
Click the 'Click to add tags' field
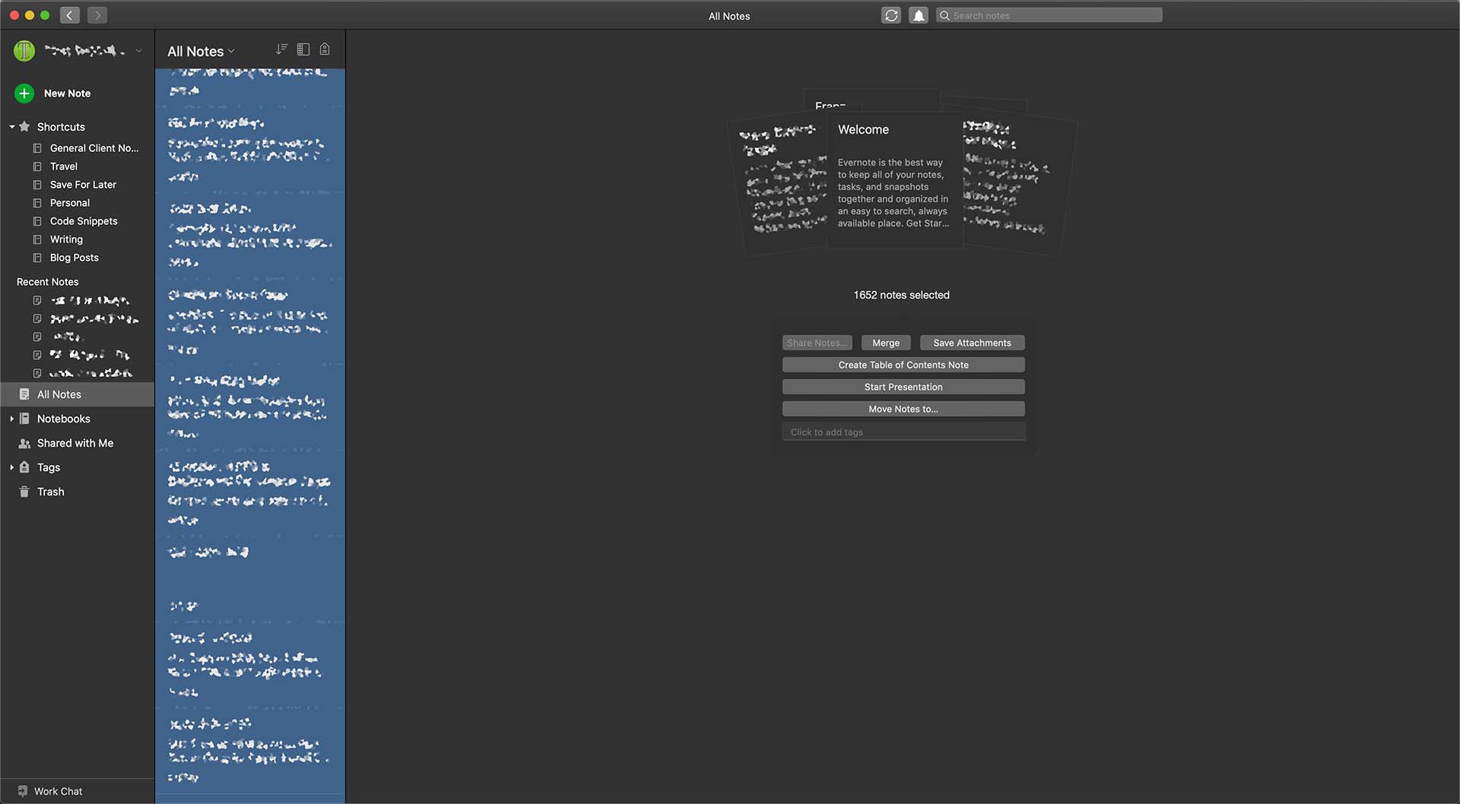pos(903,432)
